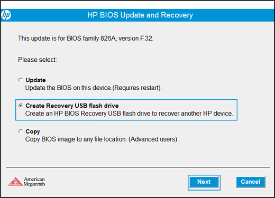Select the Create Recovery USB flash drive radio
Screen dimensions: 275x198
click(21, 106)
